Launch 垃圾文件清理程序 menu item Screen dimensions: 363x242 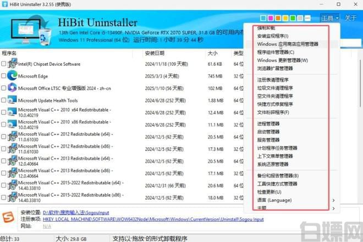(275, 88)
